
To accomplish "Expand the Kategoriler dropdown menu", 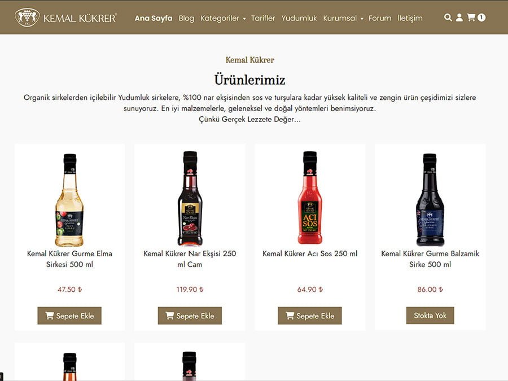I will pos(223,18).
